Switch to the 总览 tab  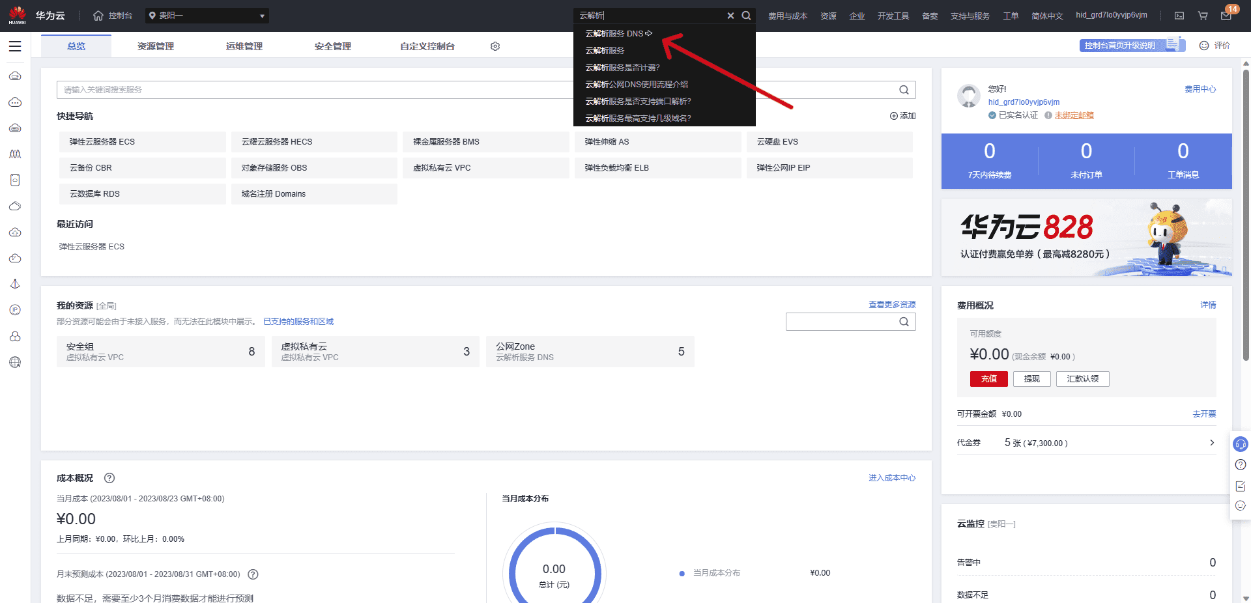point(76,46)
